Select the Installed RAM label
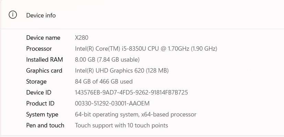 tap(45, 60)
